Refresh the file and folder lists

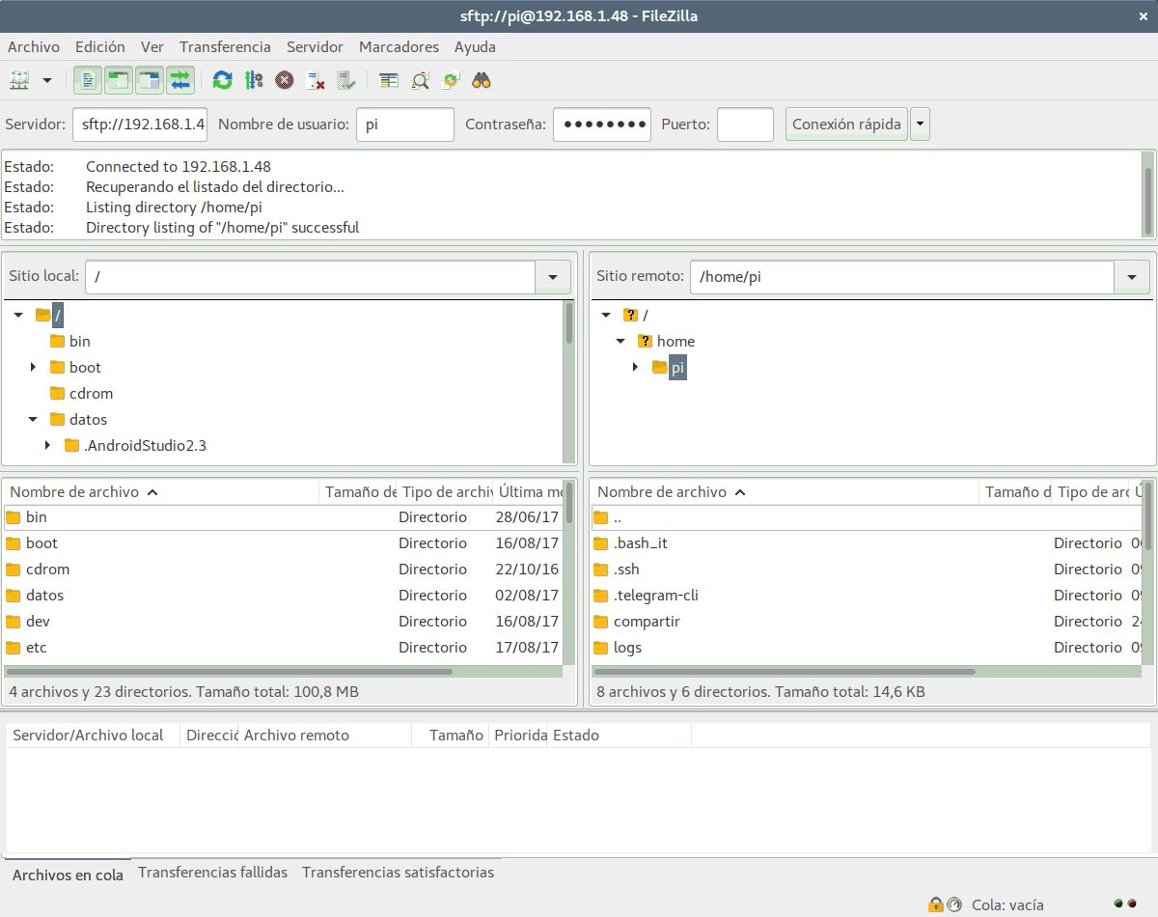tap(223, 80)
